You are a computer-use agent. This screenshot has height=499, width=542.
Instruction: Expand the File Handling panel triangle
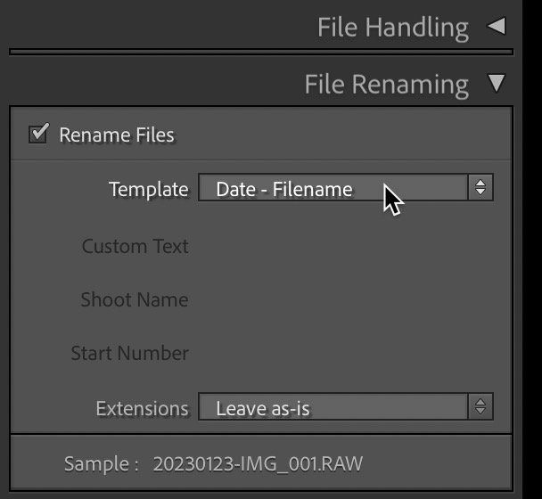(497, 26)
